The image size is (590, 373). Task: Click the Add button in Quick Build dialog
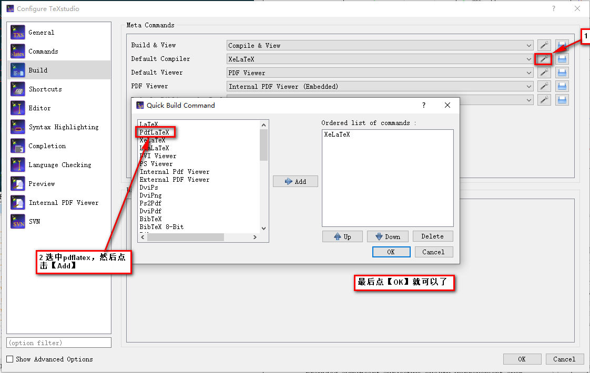pyautogui.click(x=295, y=181)
